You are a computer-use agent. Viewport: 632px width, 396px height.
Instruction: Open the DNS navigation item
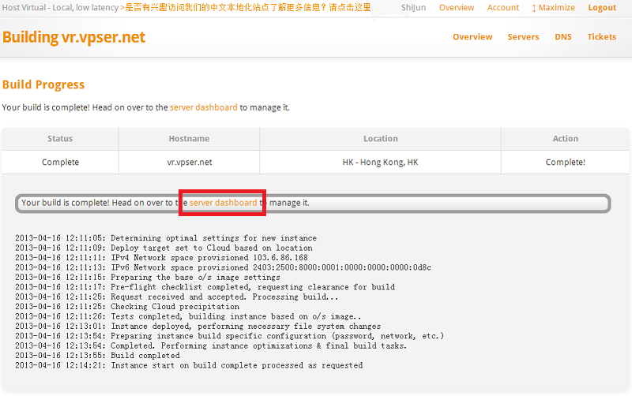563,37
